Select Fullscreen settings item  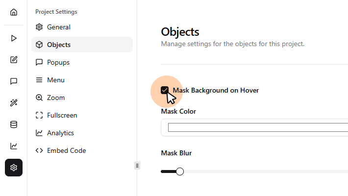tap(62, 115)
